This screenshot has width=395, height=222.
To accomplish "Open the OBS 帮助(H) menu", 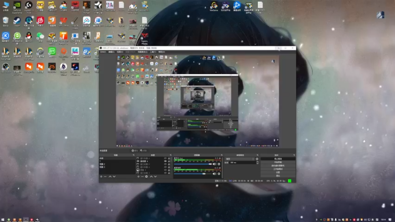I will pyautogui.click(x=161, y=52).
